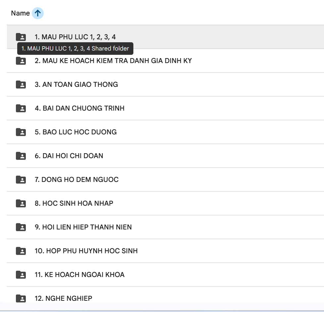
Task: Click shared folder icon for MAU PHU LUC
Action: click(21, 37)
